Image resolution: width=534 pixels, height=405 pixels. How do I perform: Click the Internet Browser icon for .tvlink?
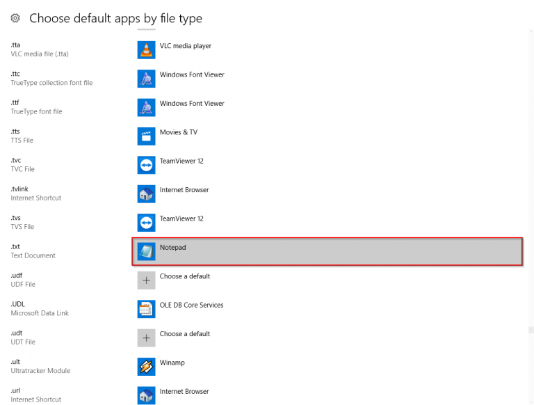tap(146, 193)
